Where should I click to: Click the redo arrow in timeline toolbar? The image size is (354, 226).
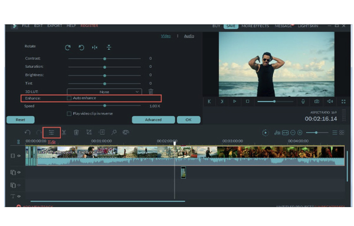(39, 133)
